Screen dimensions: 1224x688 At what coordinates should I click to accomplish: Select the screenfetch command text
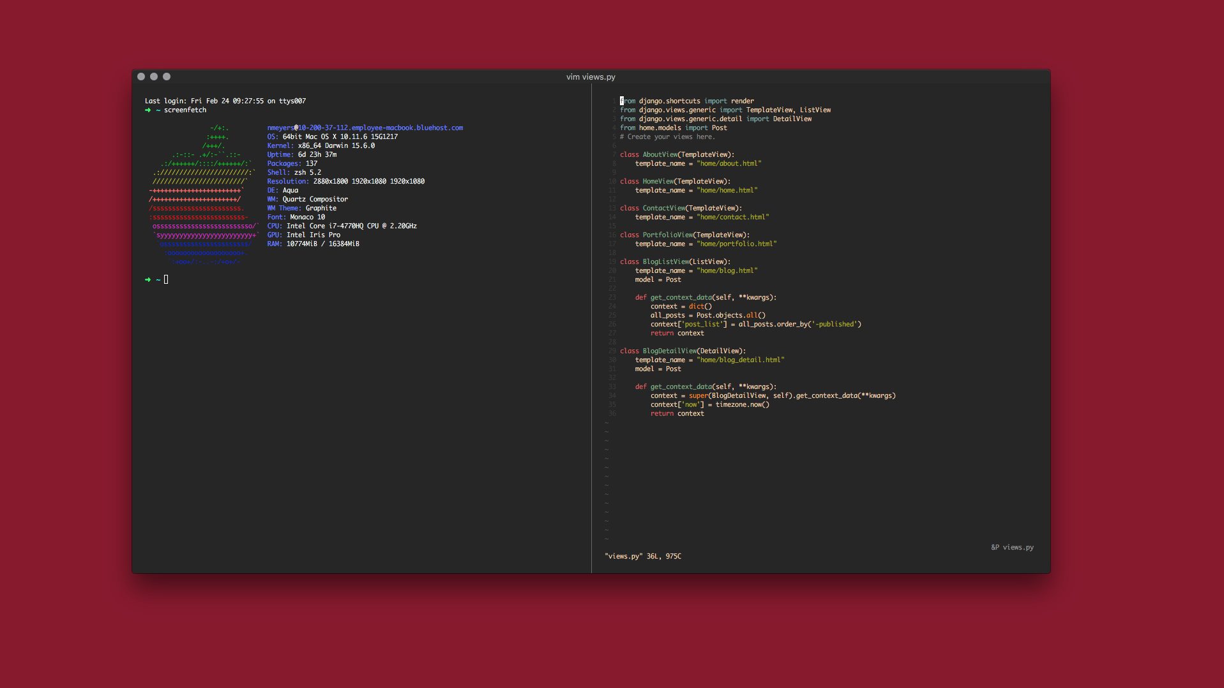click(x=185, y=110)
